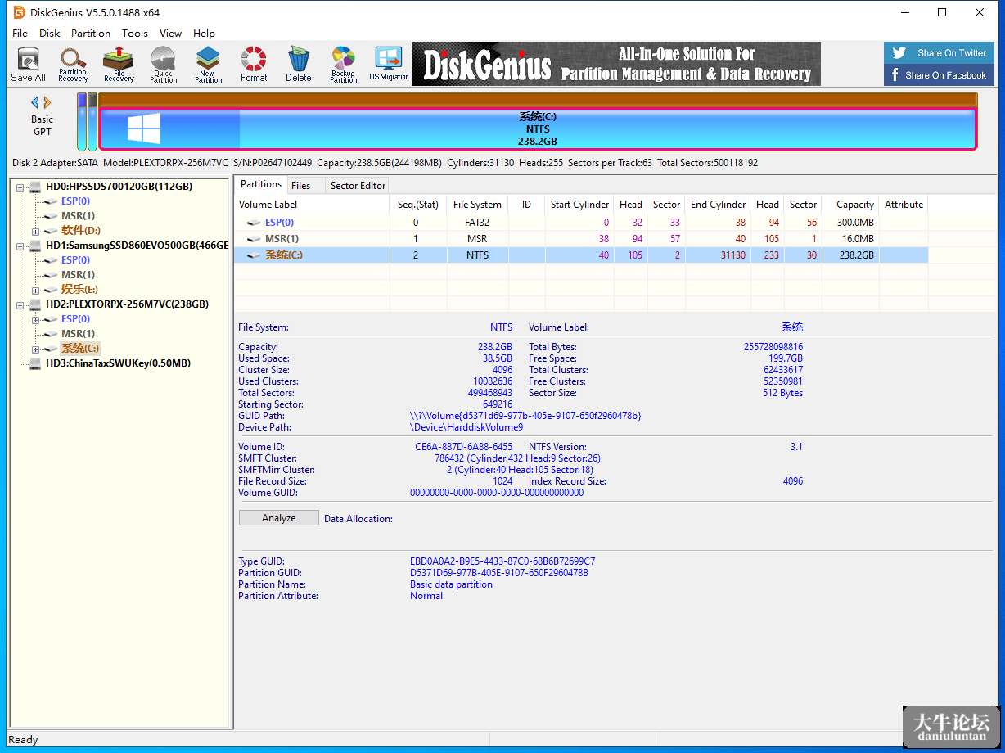
Task: Click the Attribute column header
Action: click(904, 205)
